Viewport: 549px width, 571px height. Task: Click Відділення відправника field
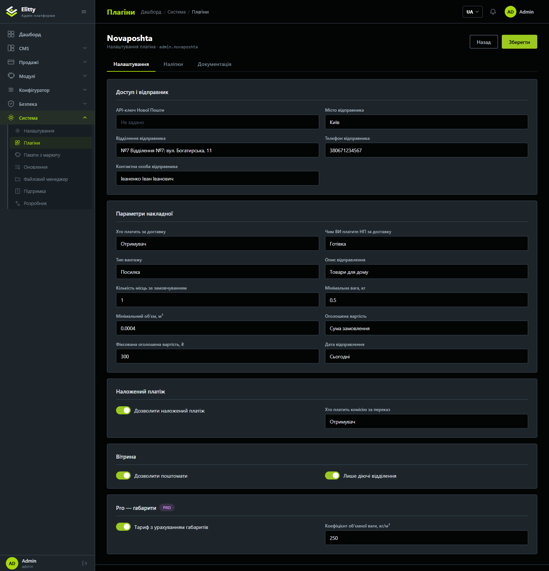[x=217, y=150]
